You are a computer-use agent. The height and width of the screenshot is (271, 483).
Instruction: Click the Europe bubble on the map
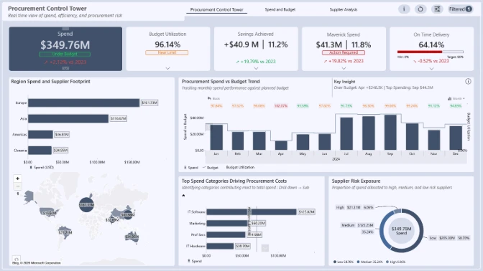pyautogui.click(x=86, y=204)
